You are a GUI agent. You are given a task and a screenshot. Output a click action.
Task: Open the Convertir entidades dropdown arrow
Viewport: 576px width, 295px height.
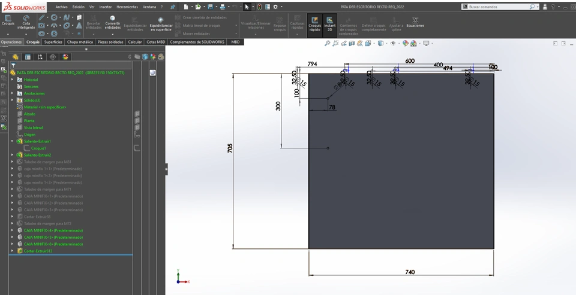click(112, 34)
